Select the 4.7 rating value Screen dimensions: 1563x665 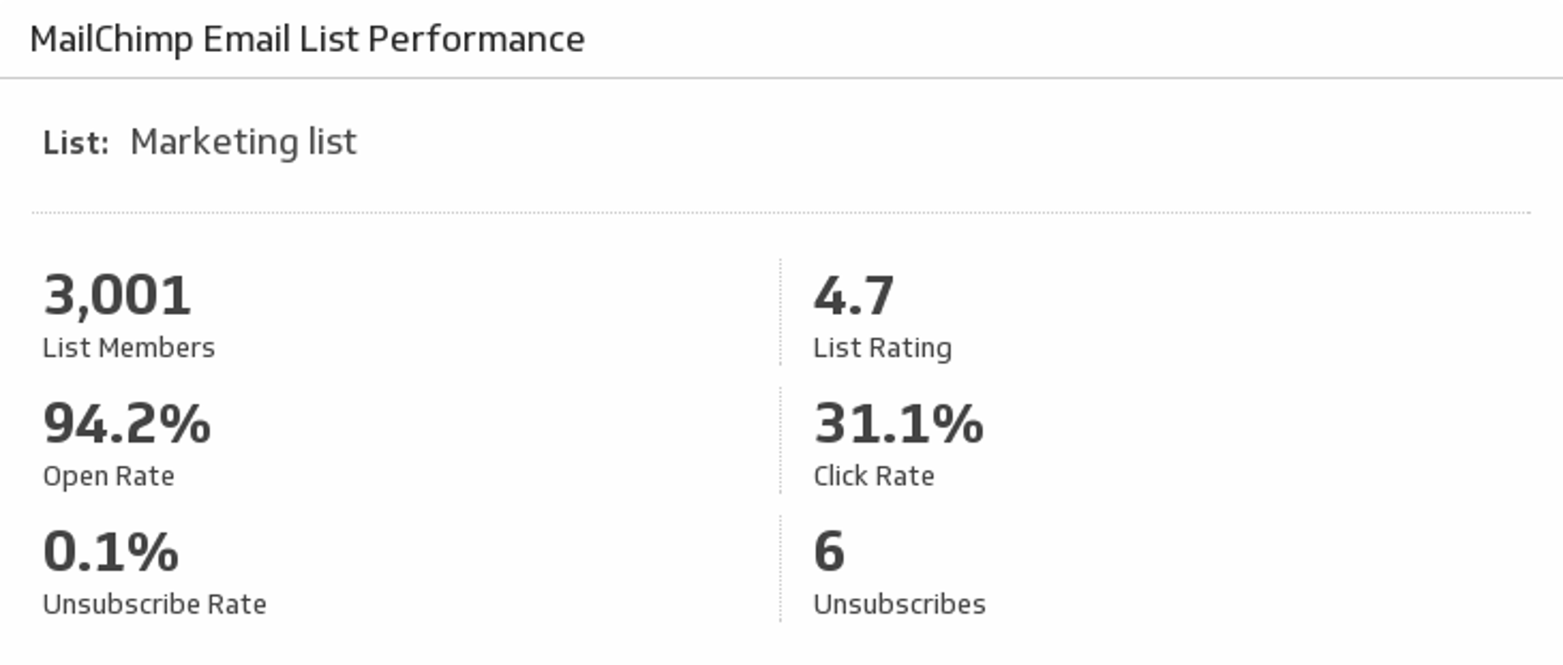[853, 295]
